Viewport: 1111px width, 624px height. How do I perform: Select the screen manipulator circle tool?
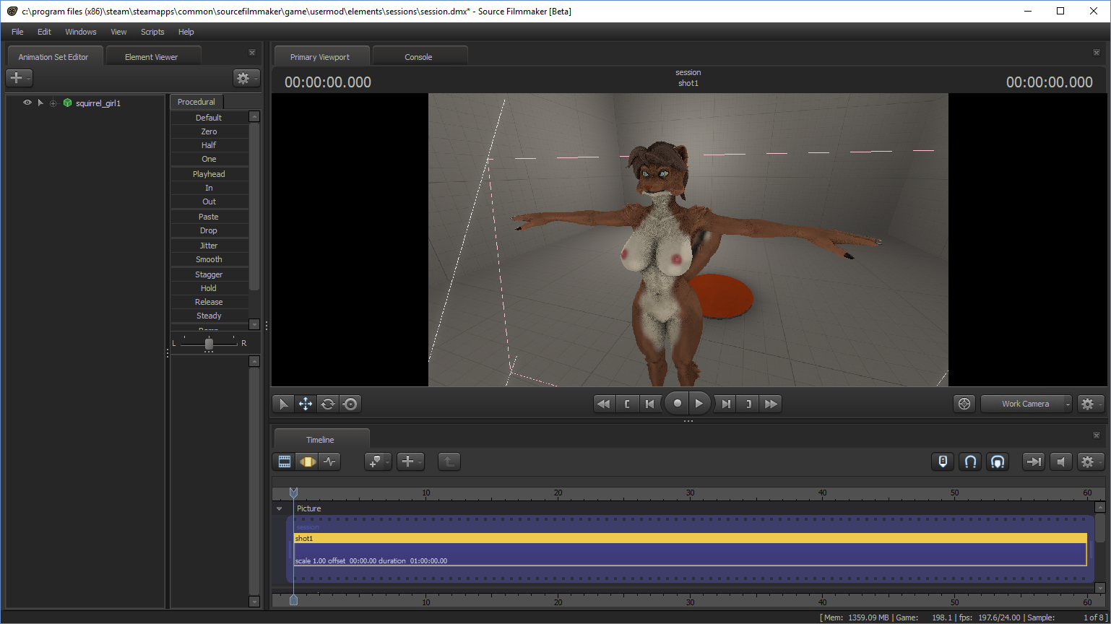tap(350, 404)
